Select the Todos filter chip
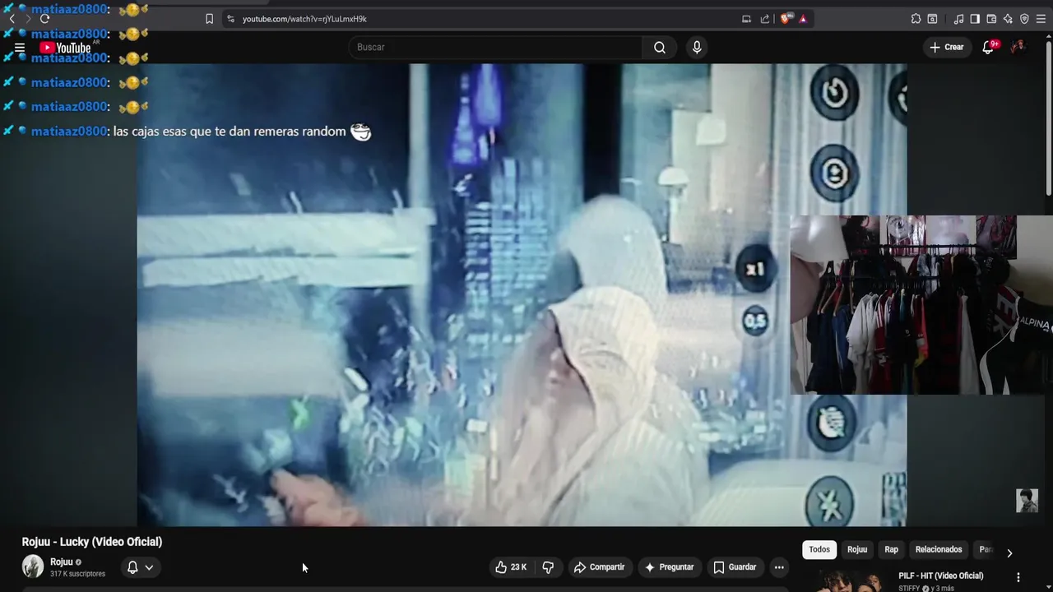1053x592 pixels. [x=819, y=549]
